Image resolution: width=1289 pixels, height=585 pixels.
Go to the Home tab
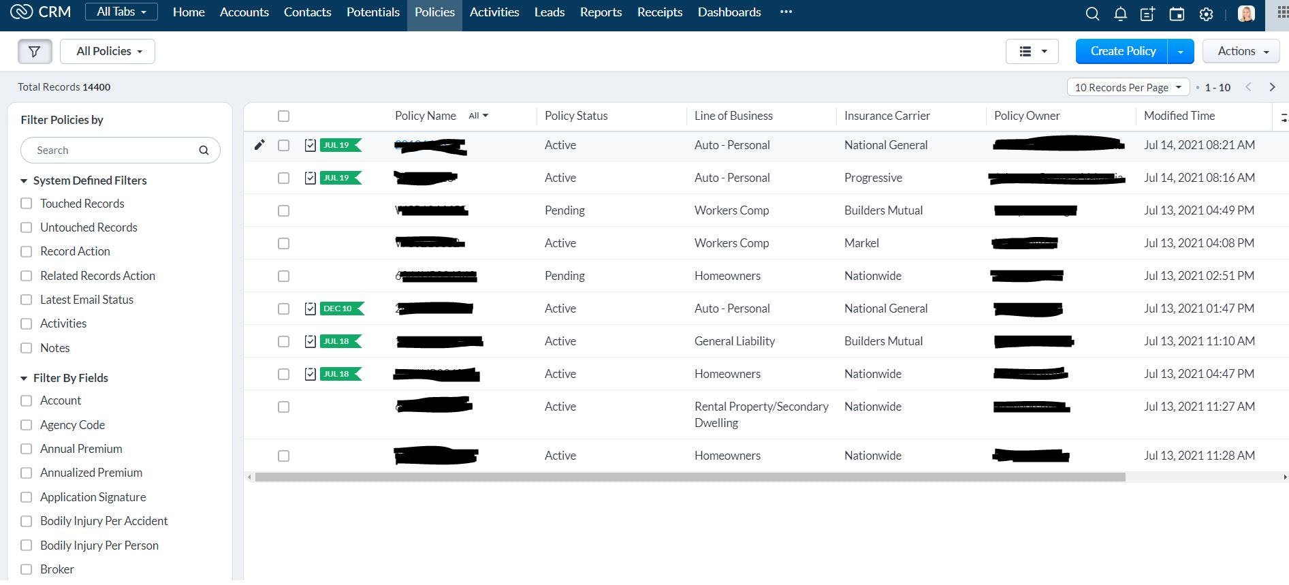[189, 12]
